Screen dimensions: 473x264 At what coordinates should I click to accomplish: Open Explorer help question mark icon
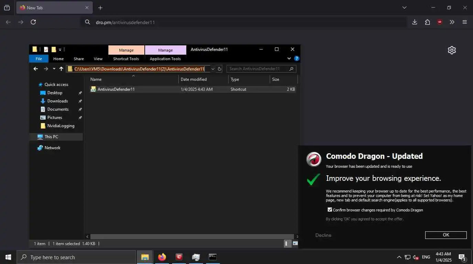click(297, 58)
